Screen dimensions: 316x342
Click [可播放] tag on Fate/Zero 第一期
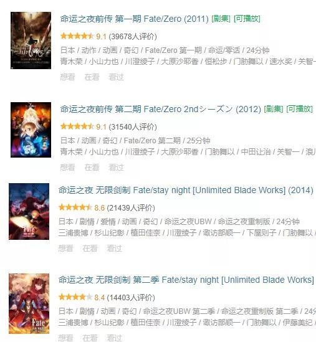pyautogui.click(x=247, y=19)
